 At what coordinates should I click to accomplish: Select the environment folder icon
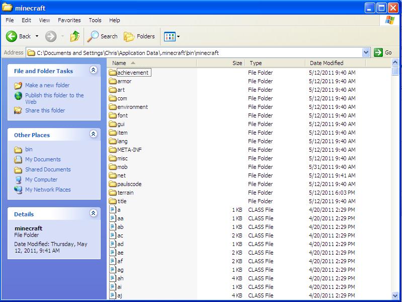coord(113,107)
